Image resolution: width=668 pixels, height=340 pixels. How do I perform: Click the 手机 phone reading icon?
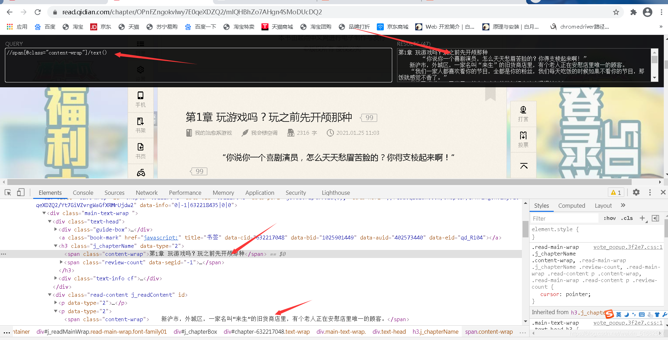click(x=141, y=99)
